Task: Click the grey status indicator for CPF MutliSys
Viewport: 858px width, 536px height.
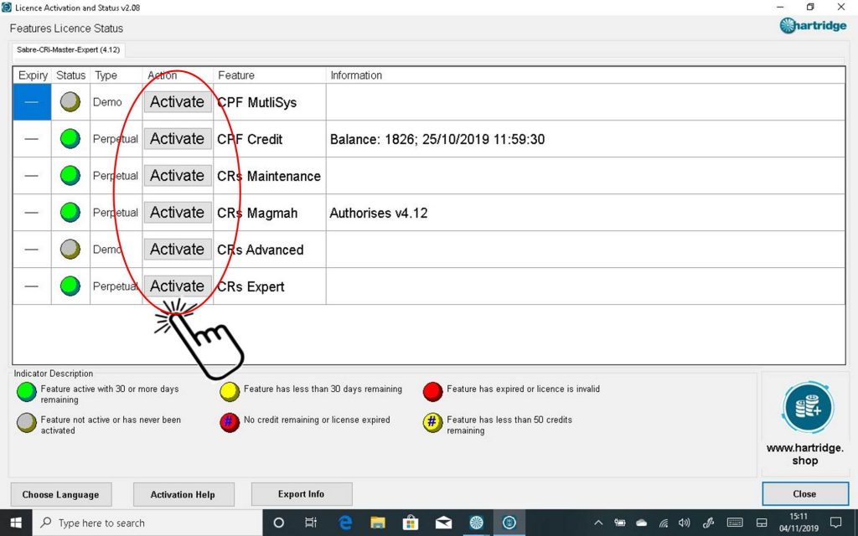Action: coord(70,101)
